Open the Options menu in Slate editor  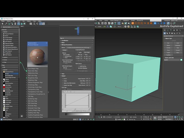click(29, 21)
